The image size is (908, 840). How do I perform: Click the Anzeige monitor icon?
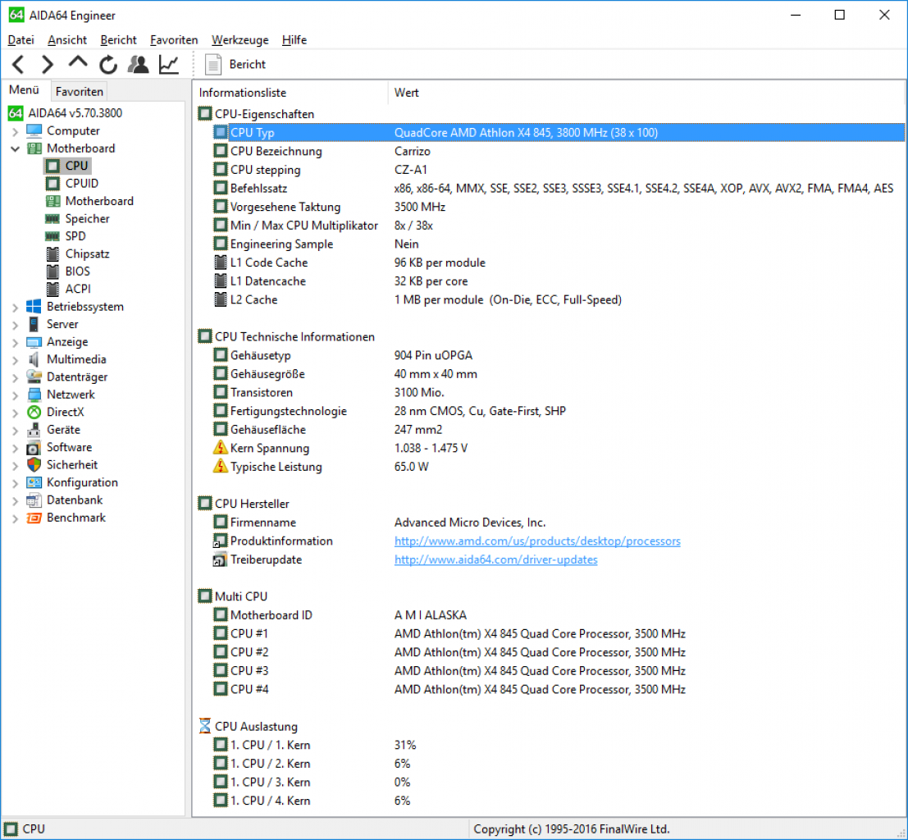34,342
